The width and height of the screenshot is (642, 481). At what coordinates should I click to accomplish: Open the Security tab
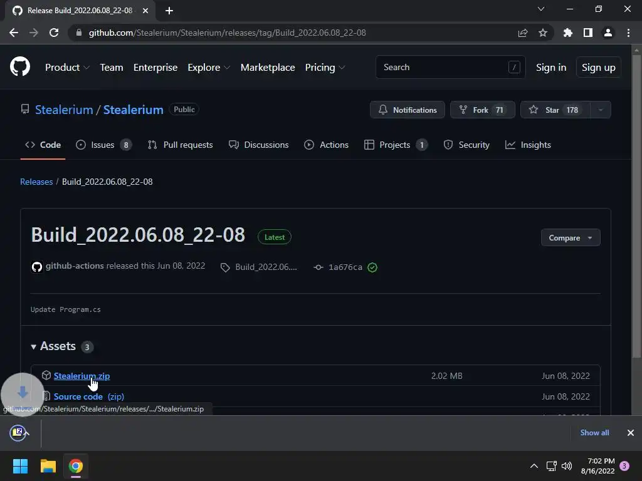(x=466, y=145)
